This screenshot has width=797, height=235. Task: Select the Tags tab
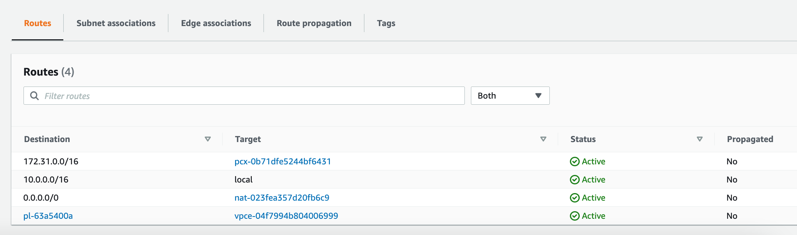(x=386, y=23)
